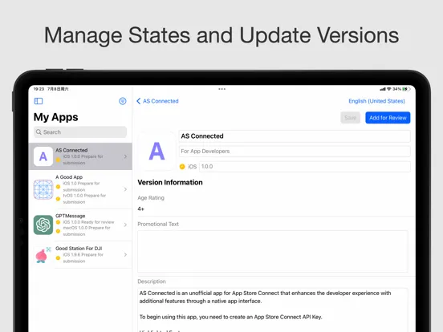The image size is (443, 332).
Task: Expand the Good Station For DJI chevron
Action: pos(125,255)
